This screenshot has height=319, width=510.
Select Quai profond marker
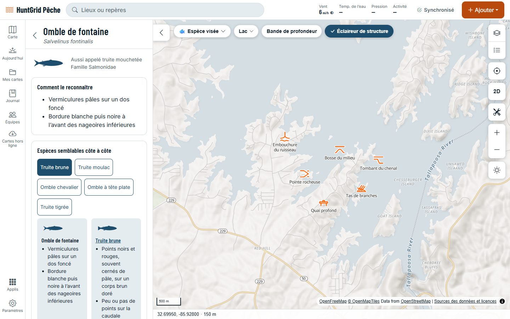324,203
